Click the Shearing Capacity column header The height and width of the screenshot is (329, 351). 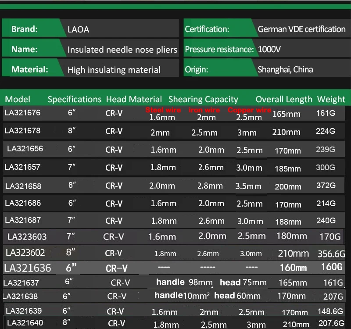coord(203,100)
